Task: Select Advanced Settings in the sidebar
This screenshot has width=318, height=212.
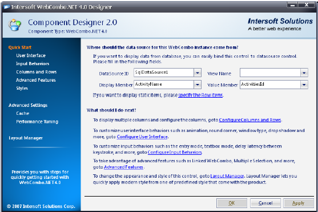Action: 28,105
